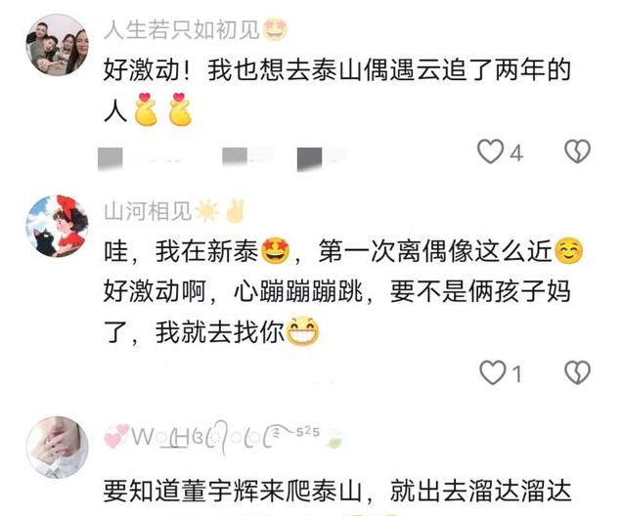This screenshot has width=622, height=516.
Task: Open the 人生若只如初见 family photo avatar
Action: click(x=57, y=45)
